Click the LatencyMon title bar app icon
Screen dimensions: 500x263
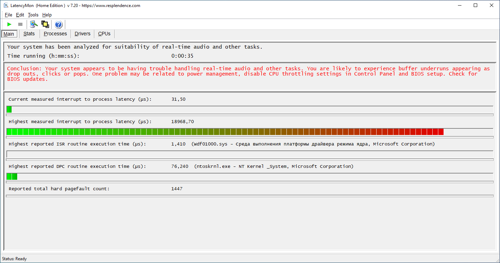pos(6,5)
